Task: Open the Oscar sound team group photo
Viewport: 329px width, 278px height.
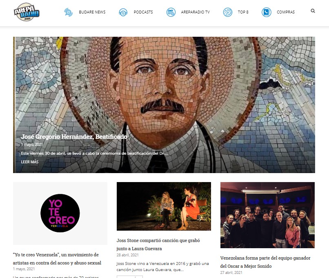Action: [x=267, y=215]
